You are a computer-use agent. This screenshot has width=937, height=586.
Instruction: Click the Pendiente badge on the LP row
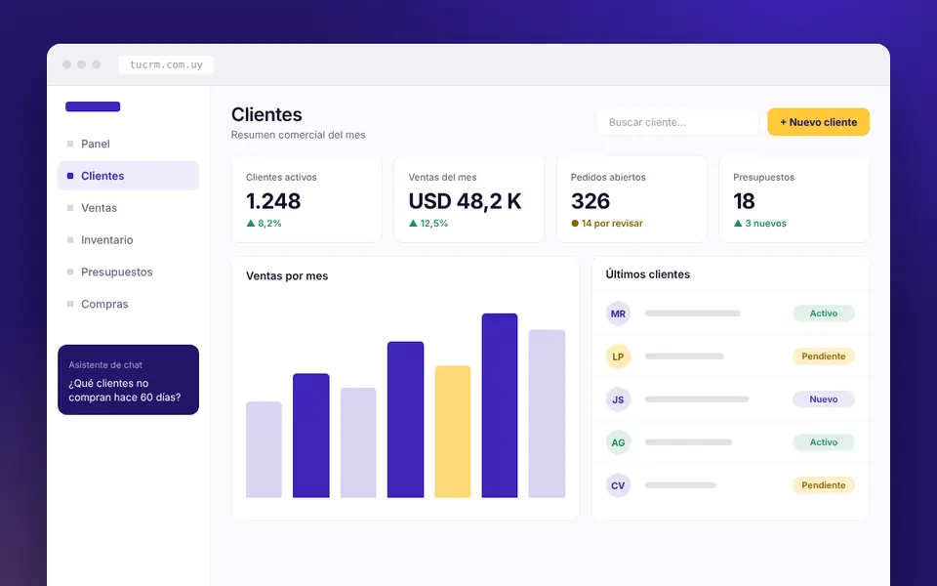[x=824, y=356]
